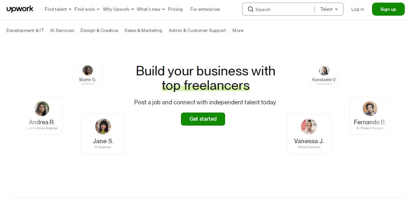Image resolution: width=411 pixels, height=199 pixels.
Task: Click Vanessa J.'s avatar image
Action: point(309,127)
